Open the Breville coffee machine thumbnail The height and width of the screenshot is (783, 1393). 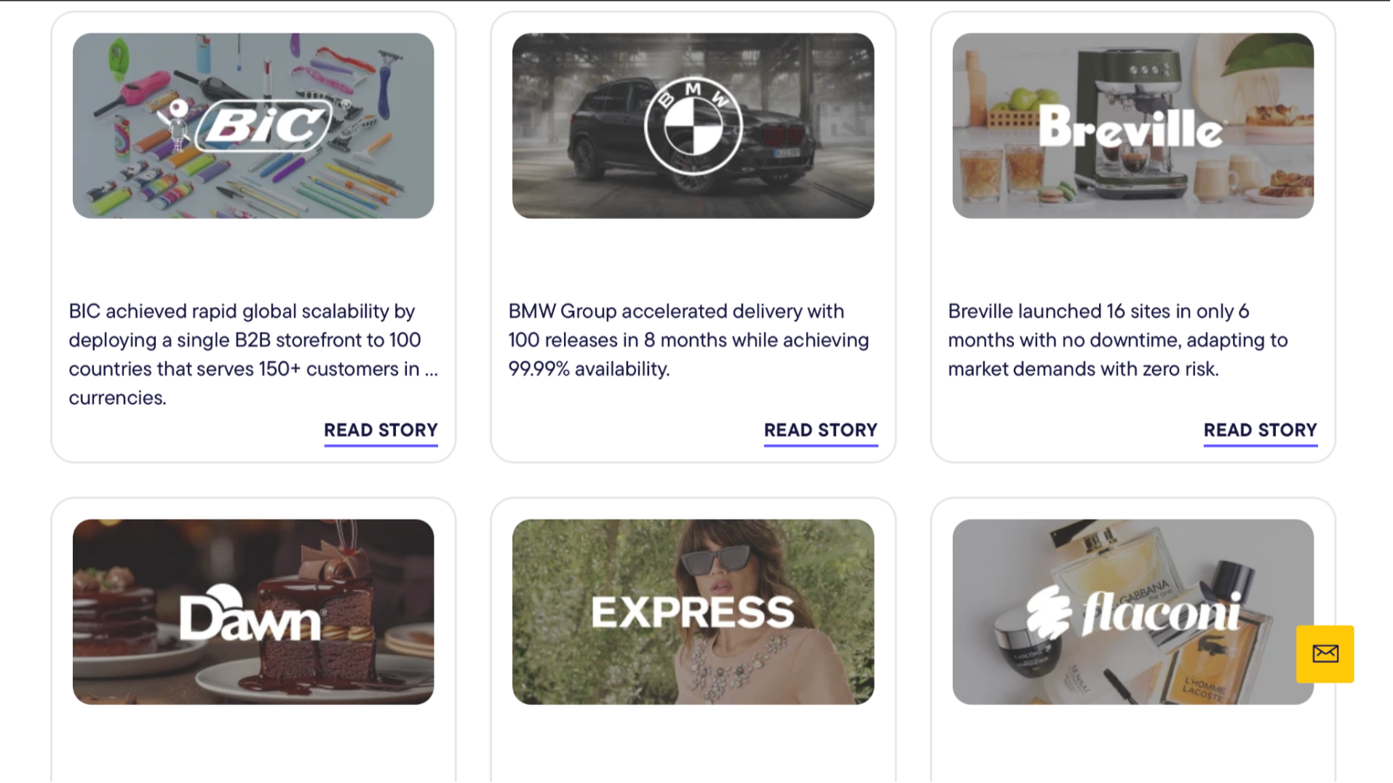tap(1135, 126)
